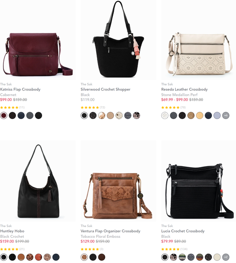Select the cream swatch for Lucia Crochet Crossbody
The image size is (236, 263).
(217, 257)
